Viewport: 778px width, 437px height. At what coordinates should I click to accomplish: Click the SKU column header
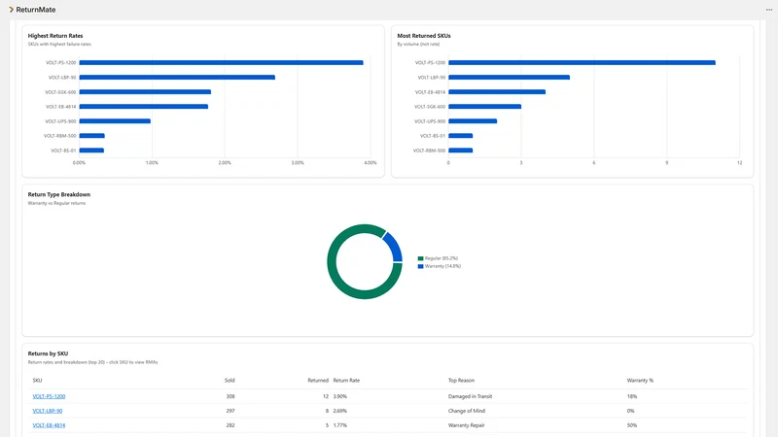click(x=37, y=381)
